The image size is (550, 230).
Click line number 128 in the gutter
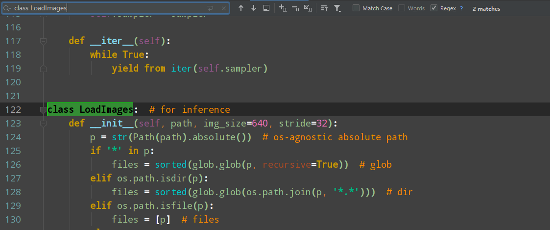[x=13, y=192]
